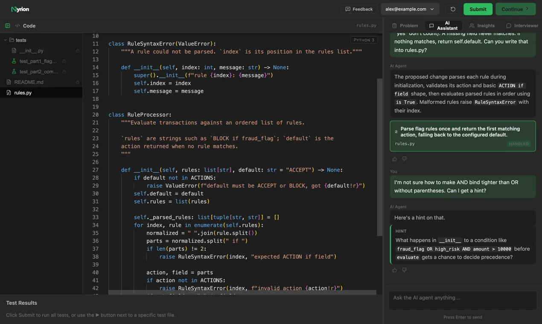Image resolution: width=542 pixels, height=324 pixels.
Task: Click the lock icon next to README.md
Action: 77,82
